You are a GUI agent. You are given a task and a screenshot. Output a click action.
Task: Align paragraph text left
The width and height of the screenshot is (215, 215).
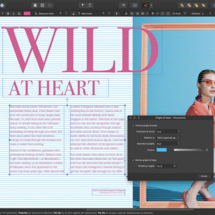tap(127, 14)
